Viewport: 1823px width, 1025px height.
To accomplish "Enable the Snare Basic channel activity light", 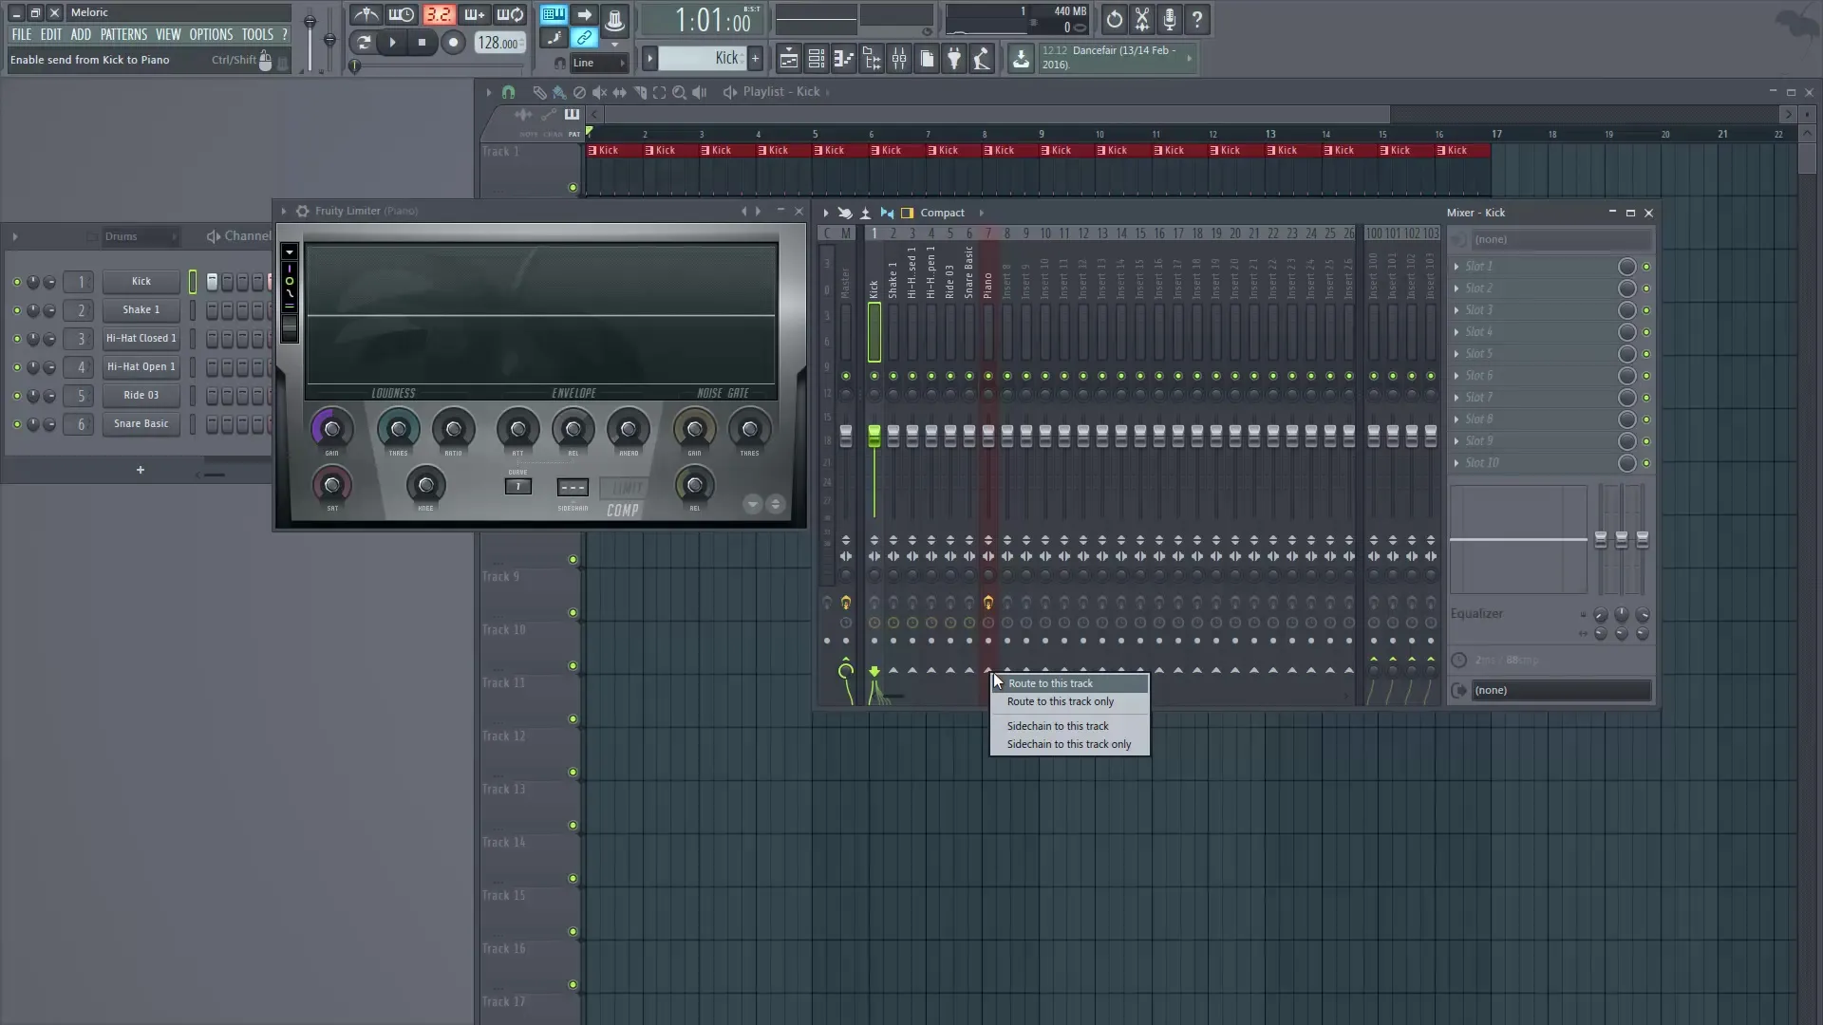I will pos(16,425).
